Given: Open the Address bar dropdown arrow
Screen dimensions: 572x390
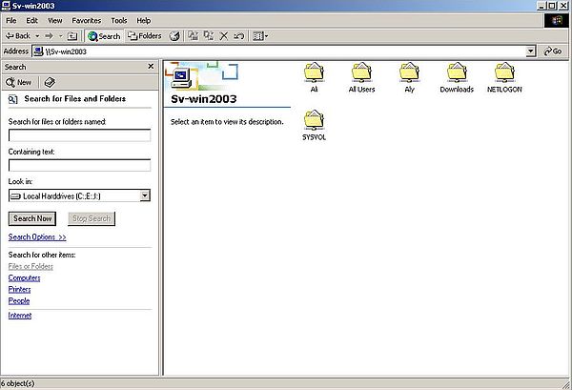Looking at the screenshot, I should [536, 51].
